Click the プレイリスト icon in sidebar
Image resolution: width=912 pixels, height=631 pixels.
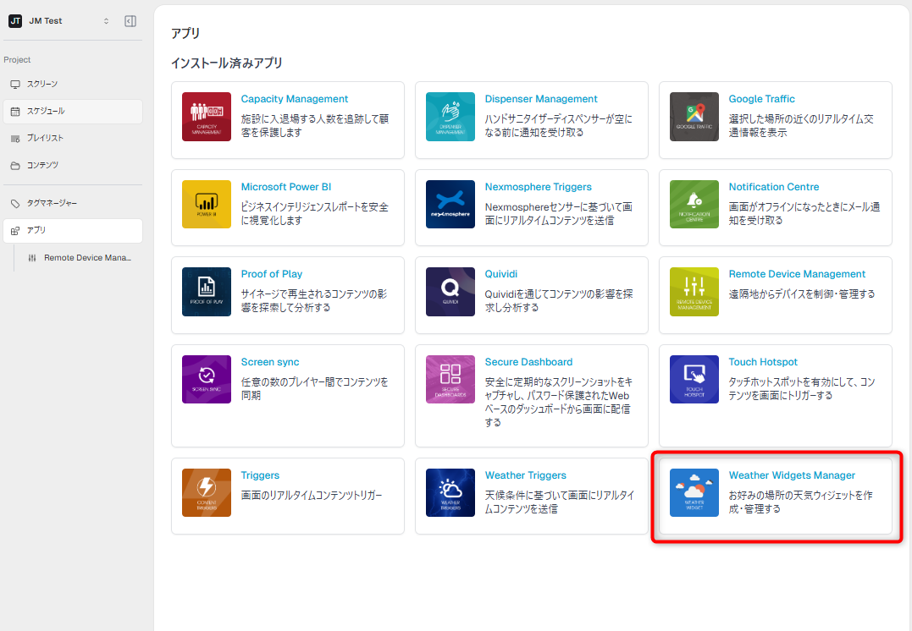15,138
